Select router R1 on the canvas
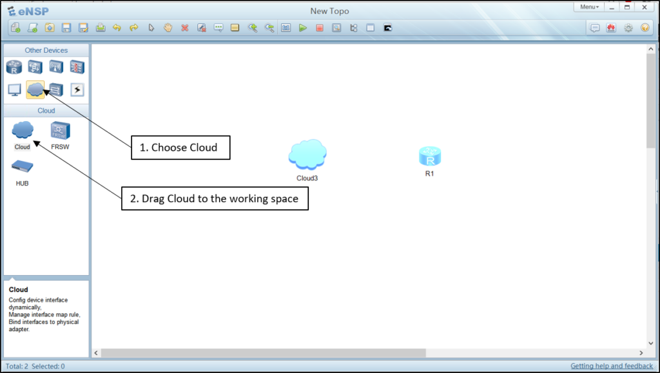Viewport: 660px width, 373px height. point(430,155)
